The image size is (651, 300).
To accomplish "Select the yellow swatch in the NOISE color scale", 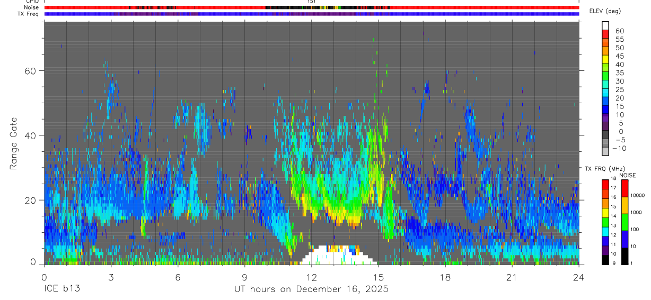I will [x=624, y=205].
